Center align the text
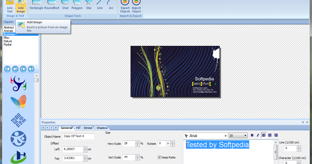Viewport: 312px width, 164px height. click(x=270, y=135)
